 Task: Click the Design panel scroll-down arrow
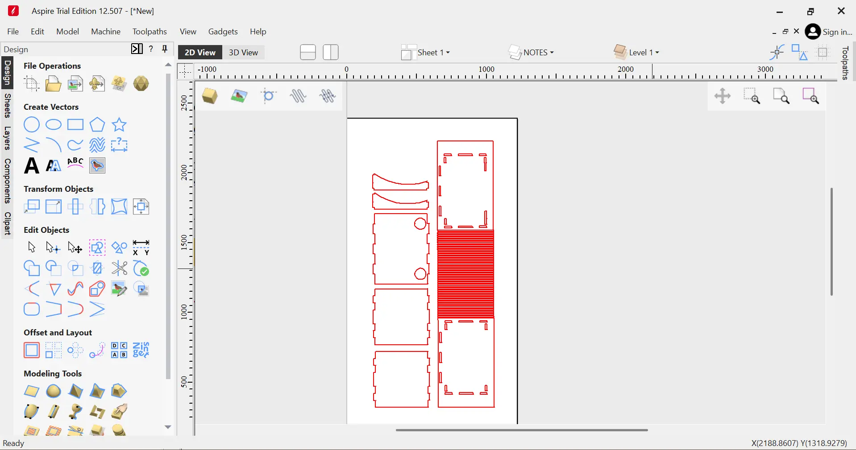(x=168, y=427)
